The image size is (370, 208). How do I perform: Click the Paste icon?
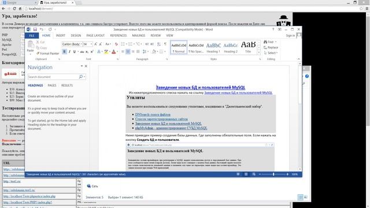click(x=31, y=44)
